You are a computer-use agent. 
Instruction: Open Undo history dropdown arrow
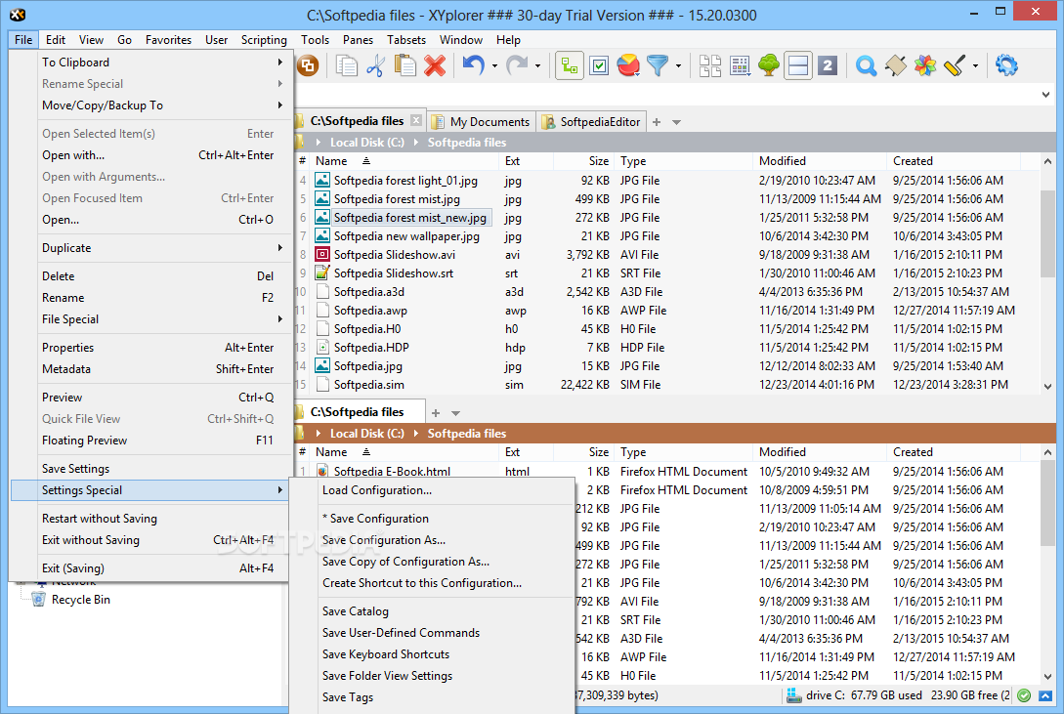point(494,65)
